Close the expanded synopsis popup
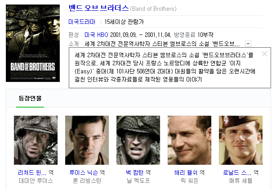This screenshot has height=190, width=276. 264,54
